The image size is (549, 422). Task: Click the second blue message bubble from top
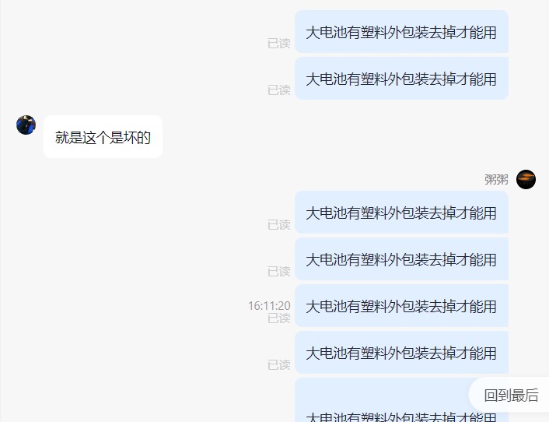[x=401, y=79]
